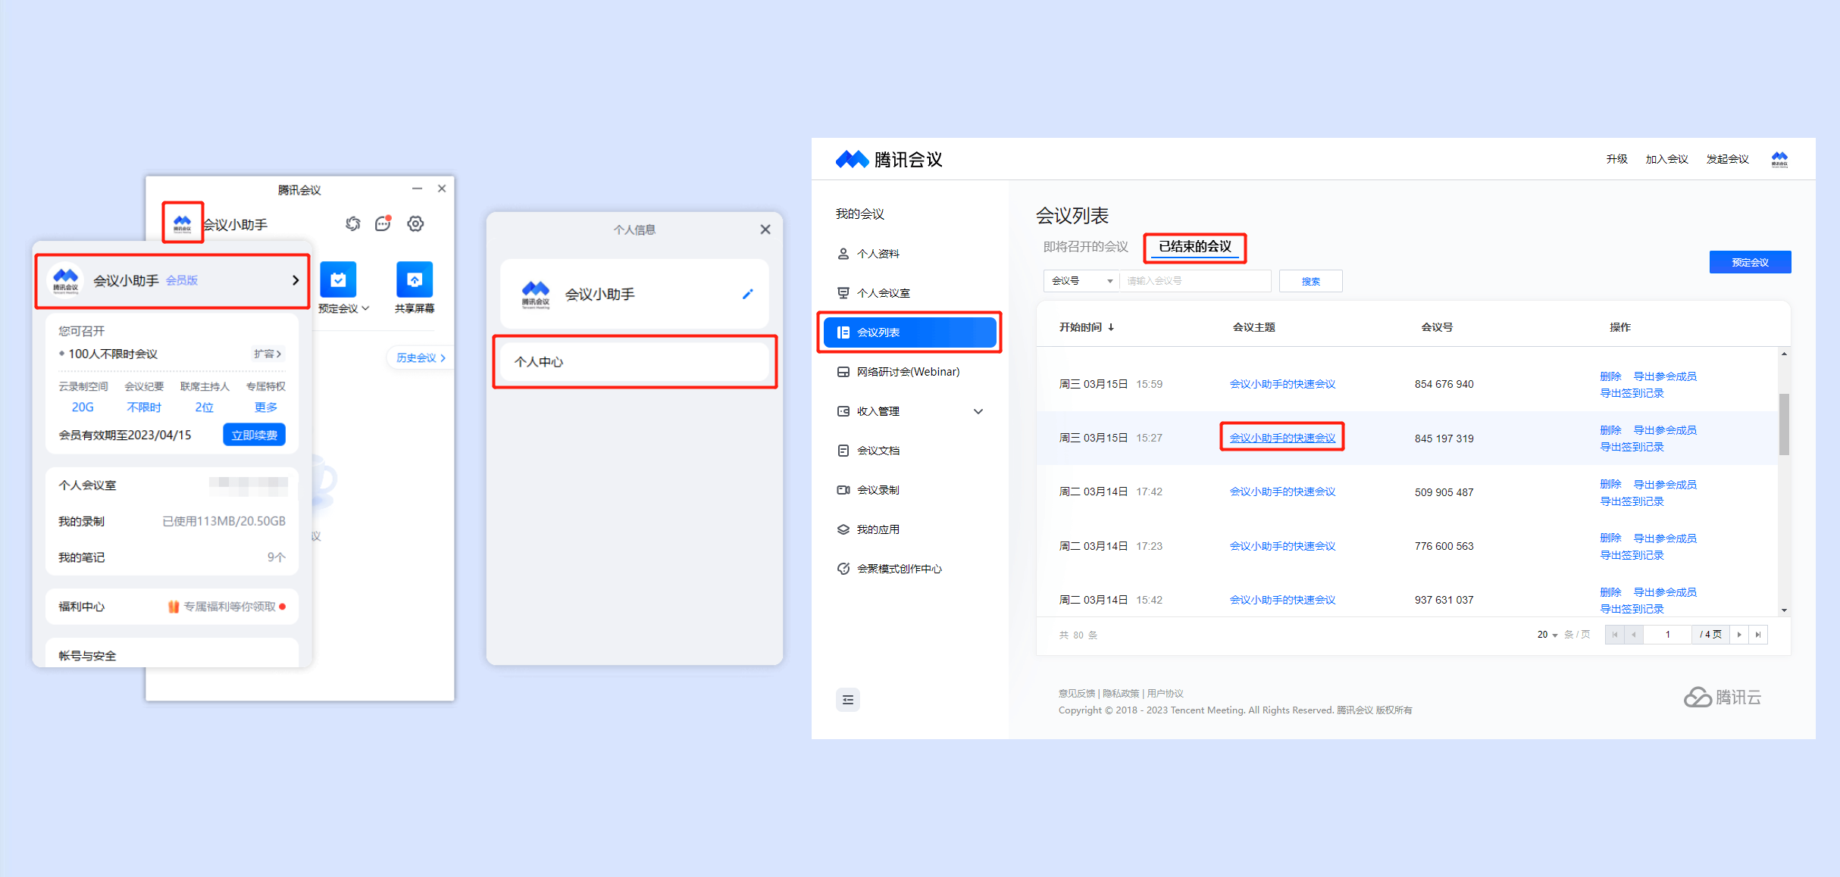
Task: Click the 请输入会议号 input field
Action: coord(1195,281)
